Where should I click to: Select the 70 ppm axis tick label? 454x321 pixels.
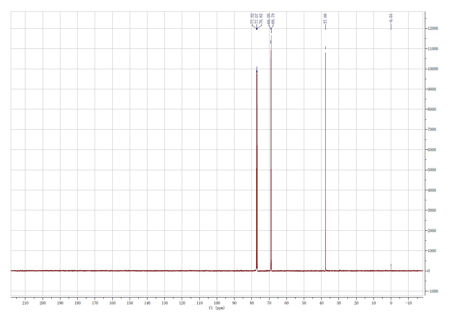[269, 303]
